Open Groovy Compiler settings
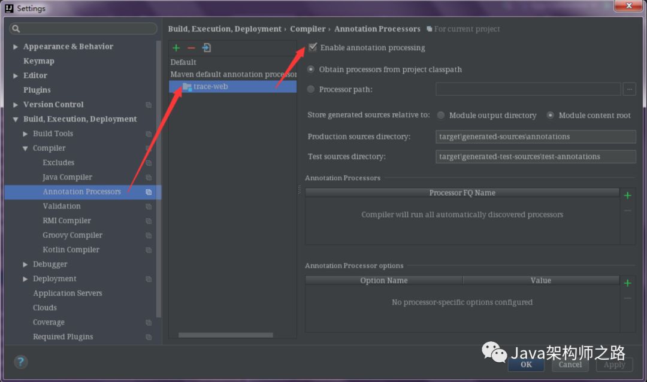Viewport: 647px width, 382px height. (x=72, y=235)
